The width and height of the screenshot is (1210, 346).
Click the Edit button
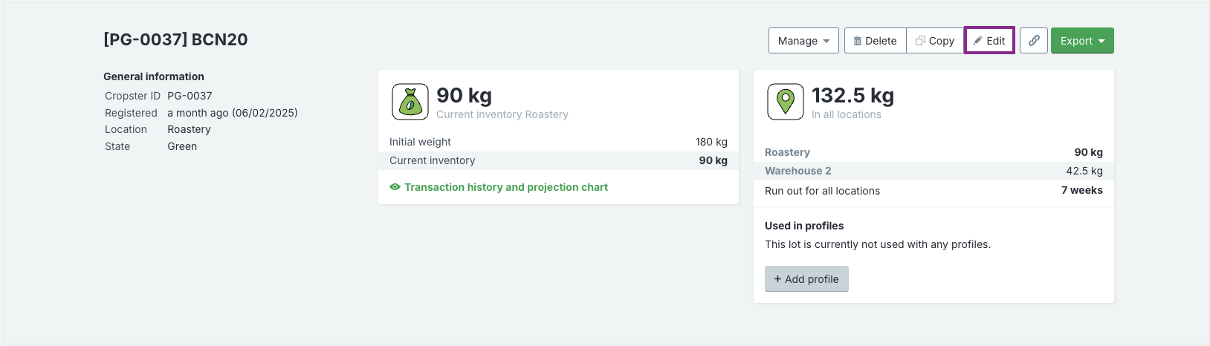989,41
